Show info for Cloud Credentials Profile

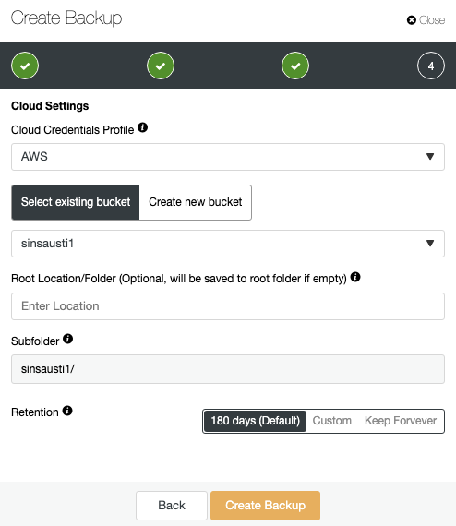(142, 127)
